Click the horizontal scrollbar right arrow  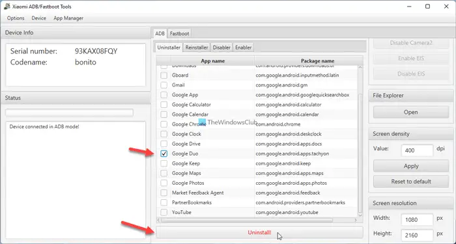[x=356, y=221]
